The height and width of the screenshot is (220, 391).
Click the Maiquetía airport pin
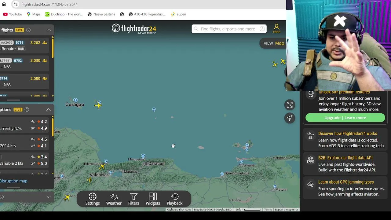[x=143, y=156]
